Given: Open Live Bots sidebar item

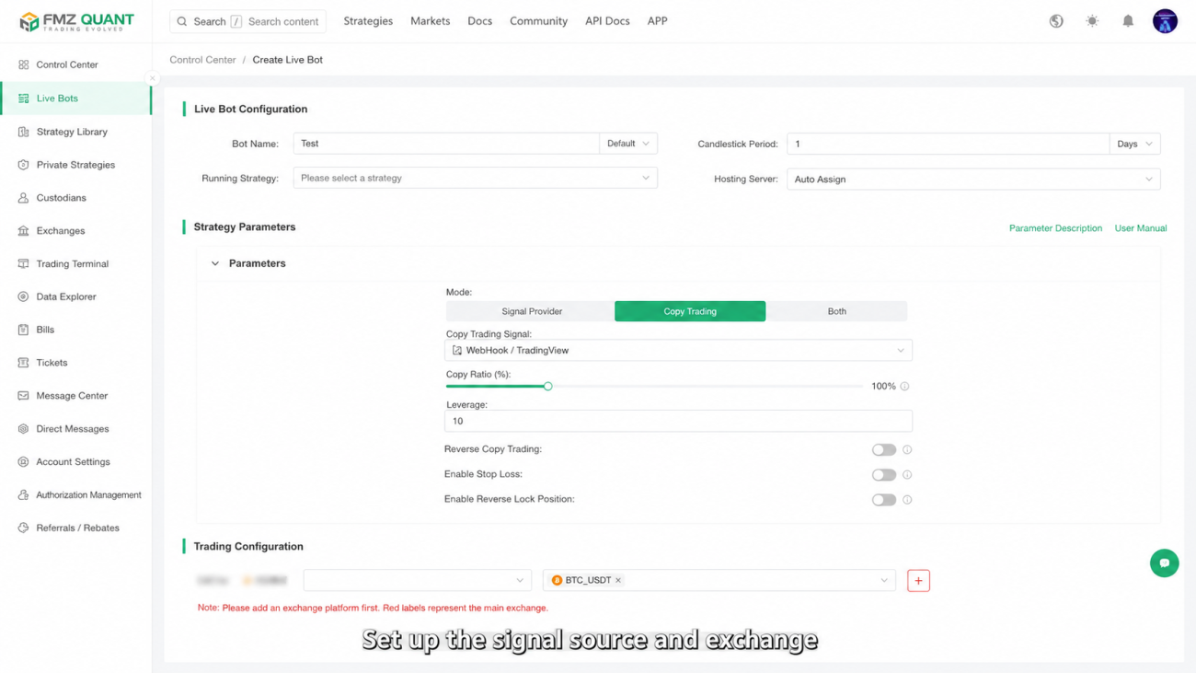Looking at the screenshot, I should pyautogui.click(x=75, y=99).
